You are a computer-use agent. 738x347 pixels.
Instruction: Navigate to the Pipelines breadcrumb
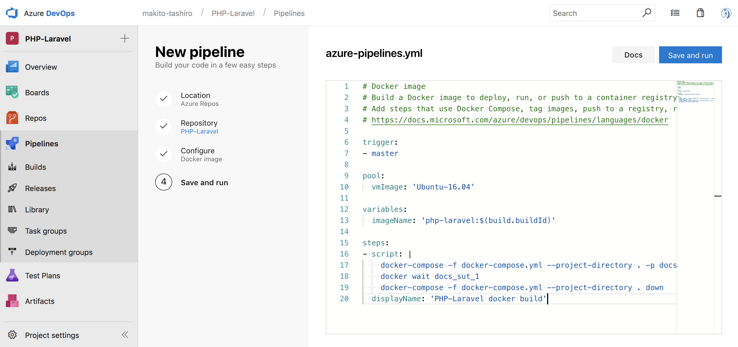tap(289, 13)
